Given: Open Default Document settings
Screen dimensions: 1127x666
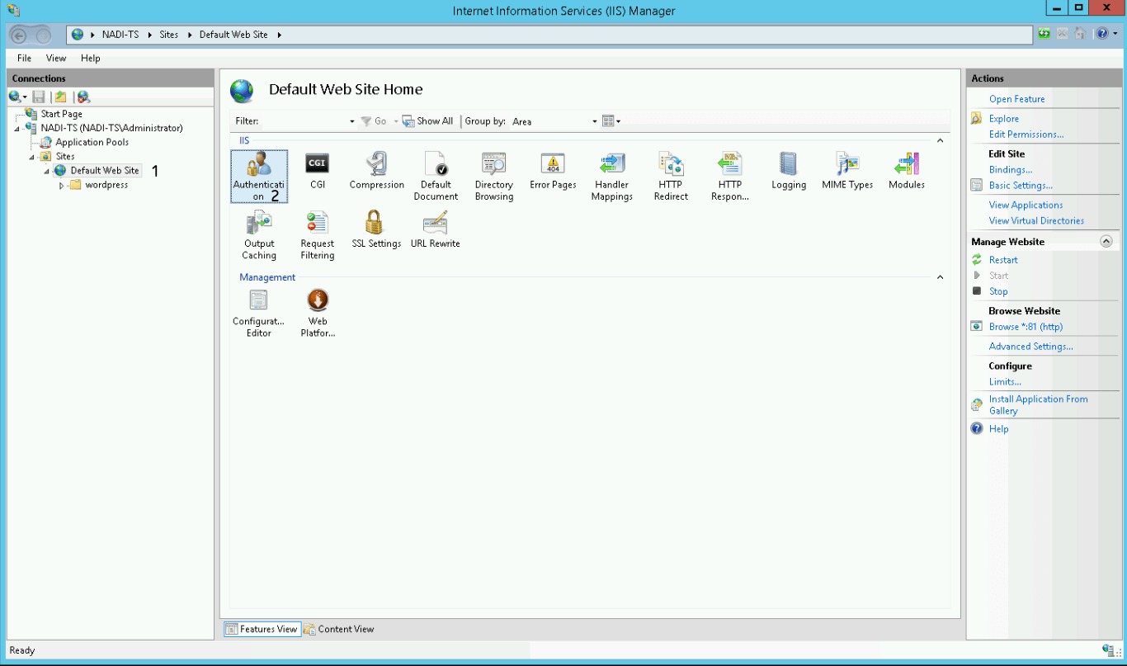Looking at the screenshot, I should (436, 177).
